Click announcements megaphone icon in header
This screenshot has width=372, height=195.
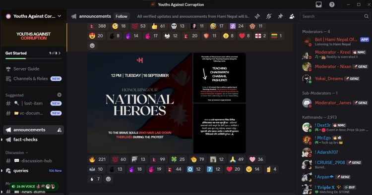pyautogui.click(x=74, y=16)
